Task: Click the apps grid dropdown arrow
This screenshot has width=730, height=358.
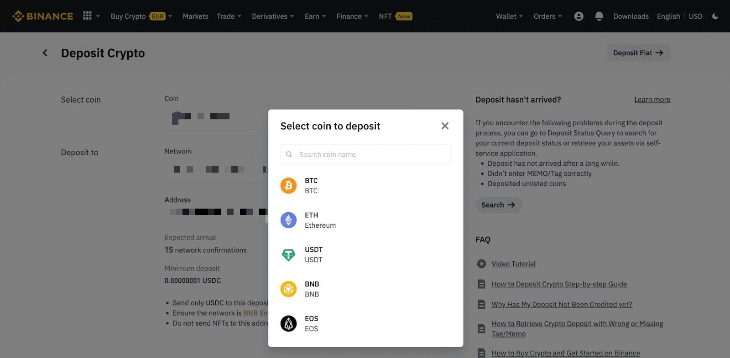Action: coord(98,16)
